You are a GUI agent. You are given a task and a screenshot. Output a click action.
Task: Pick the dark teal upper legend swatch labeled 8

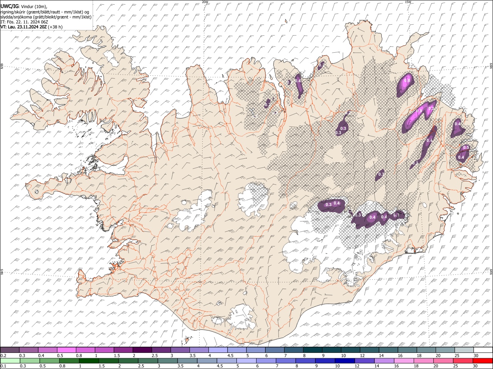coord(313,350)
